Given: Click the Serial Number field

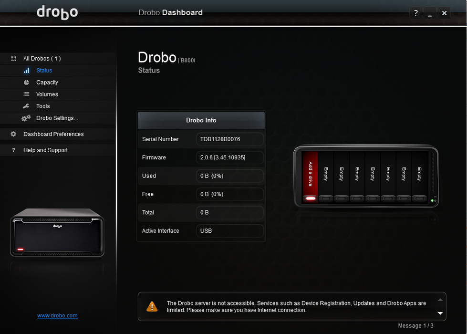Looking at the screenshot, I should point(230,139).
